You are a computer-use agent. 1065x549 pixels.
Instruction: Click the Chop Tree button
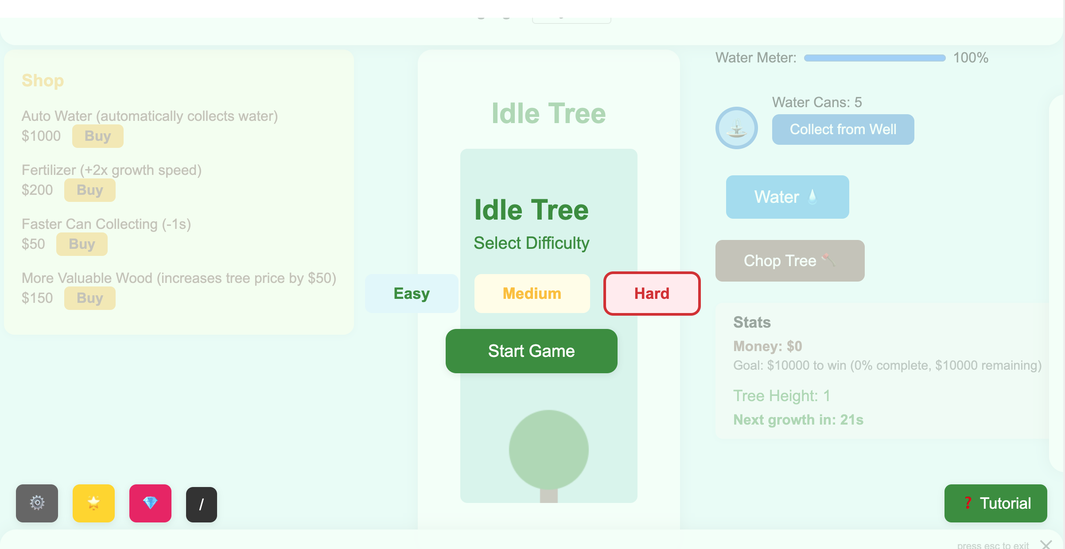point(789,261)
